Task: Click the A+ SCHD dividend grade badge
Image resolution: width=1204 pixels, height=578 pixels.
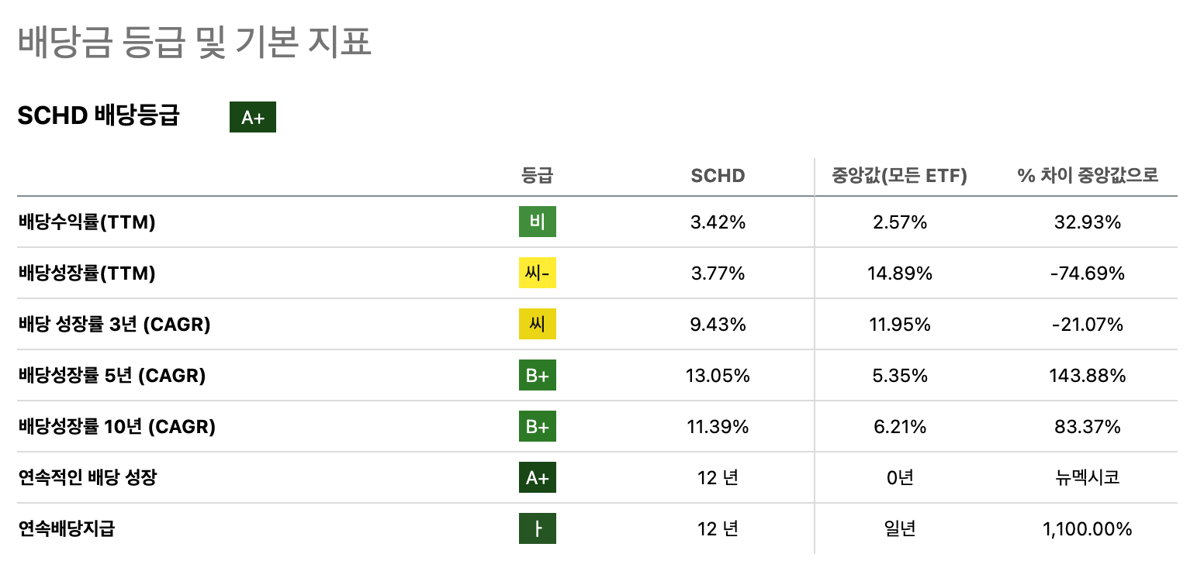Action: tap(253, 117)
